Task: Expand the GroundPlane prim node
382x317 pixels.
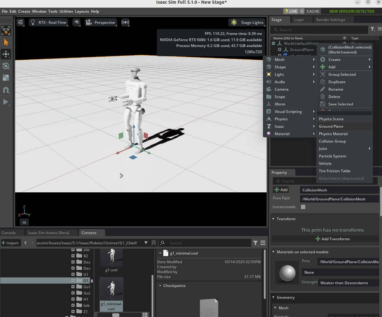Action: point(280,50)
